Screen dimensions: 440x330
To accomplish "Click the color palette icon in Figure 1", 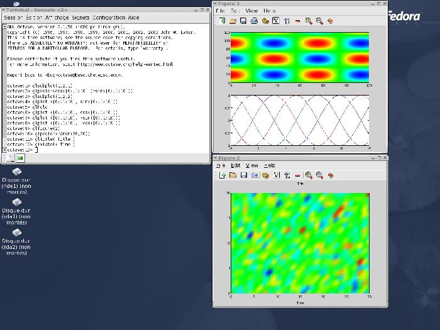I will (x=265, y=21).
